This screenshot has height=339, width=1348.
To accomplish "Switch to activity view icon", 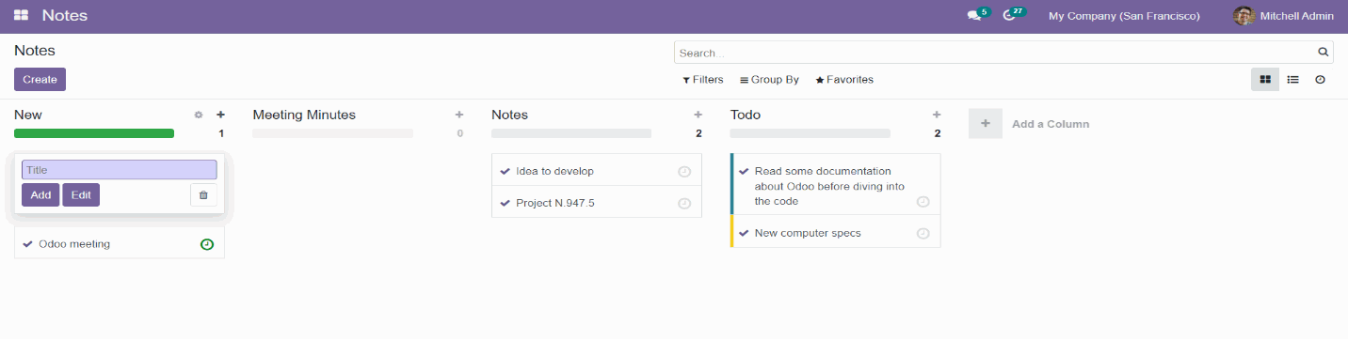I will 1320,80.
